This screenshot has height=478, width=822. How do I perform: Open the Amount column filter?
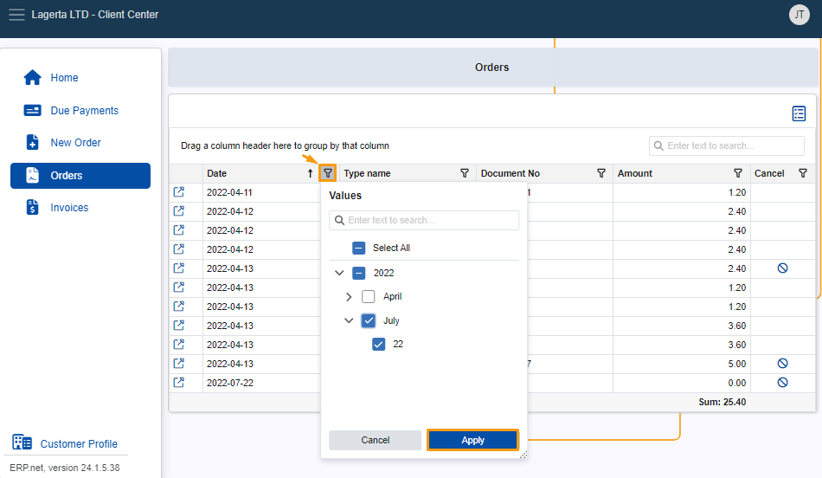coord(737,173)
